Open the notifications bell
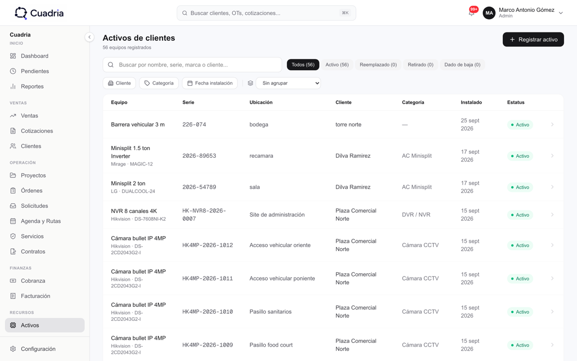The image size is (577, 361). (x=471, y=12)
